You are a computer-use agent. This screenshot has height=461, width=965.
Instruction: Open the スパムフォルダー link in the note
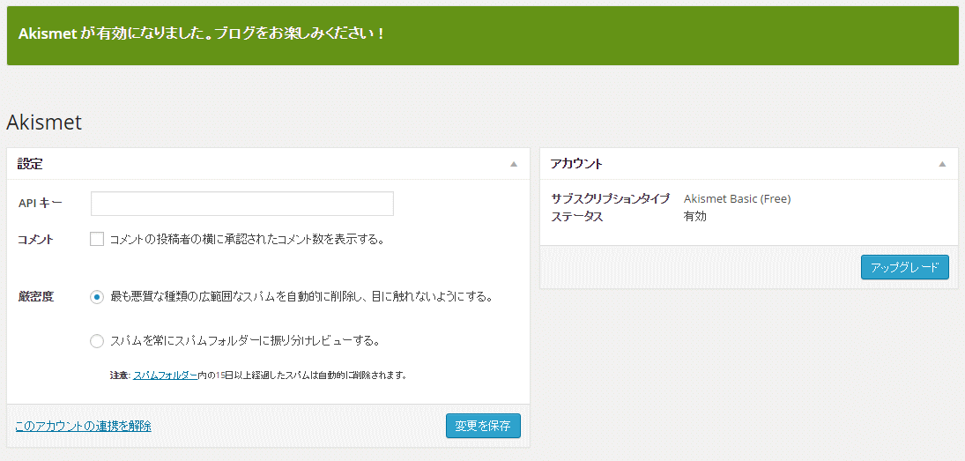point(166,375)
